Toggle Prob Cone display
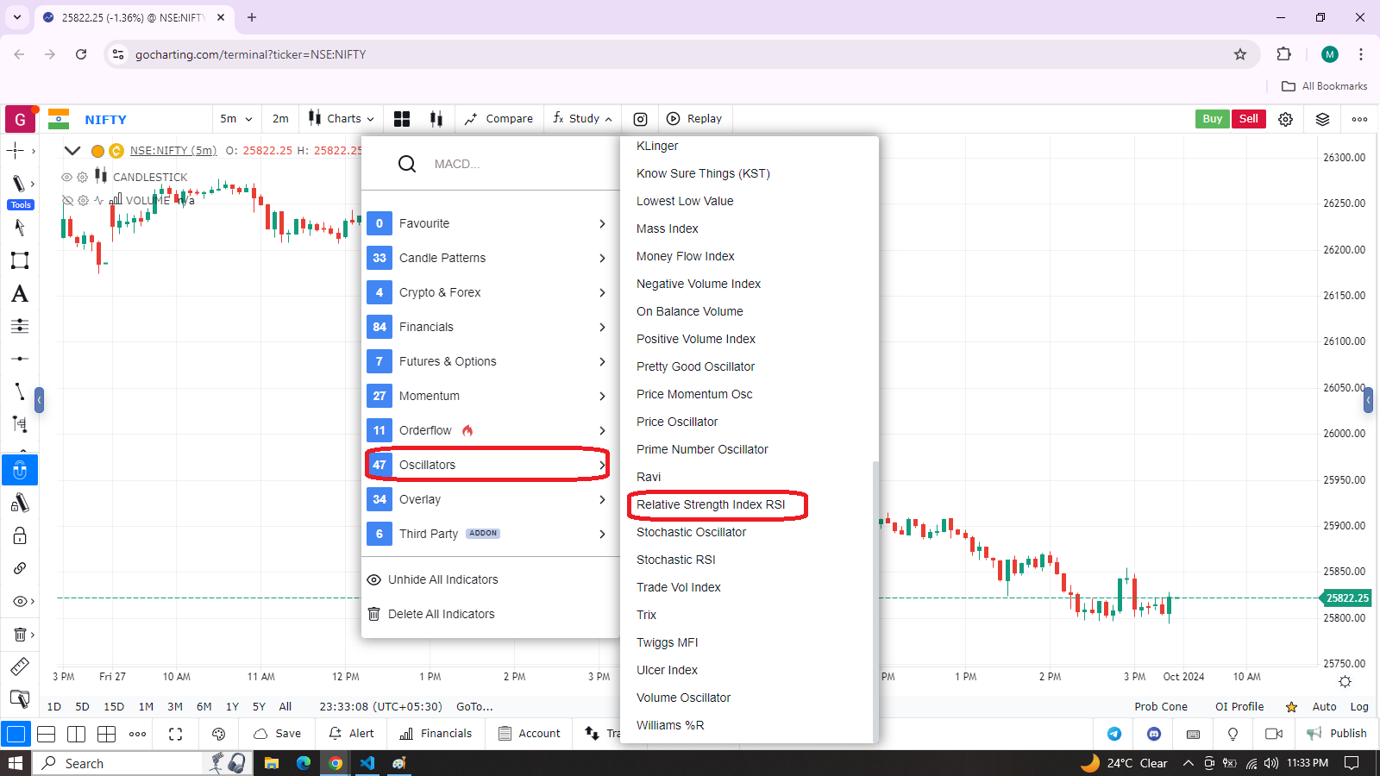 click(1161, 706)
